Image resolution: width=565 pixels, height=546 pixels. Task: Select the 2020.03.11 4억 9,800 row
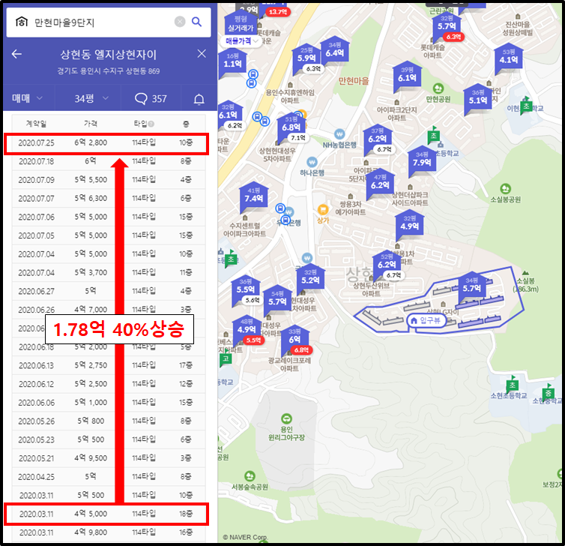pyautogui.click(x=109, y=532)
